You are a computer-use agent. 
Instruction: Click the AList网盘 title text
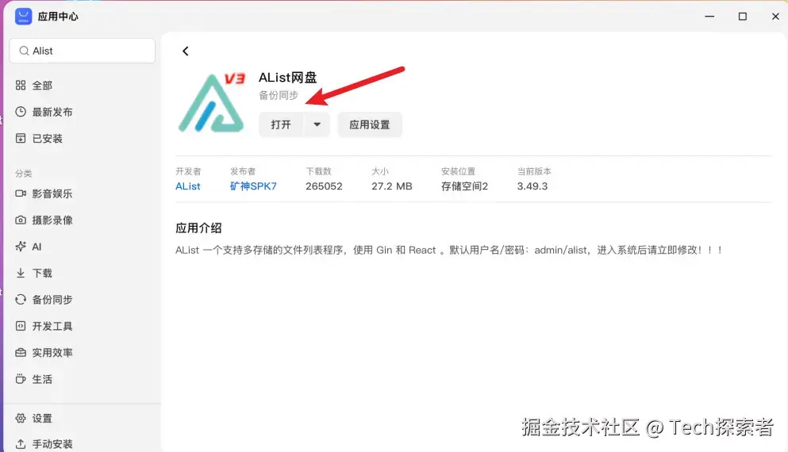(287, 78)
